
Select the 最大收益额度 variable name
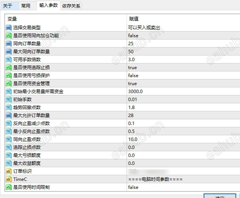click(x=27, y=163)
